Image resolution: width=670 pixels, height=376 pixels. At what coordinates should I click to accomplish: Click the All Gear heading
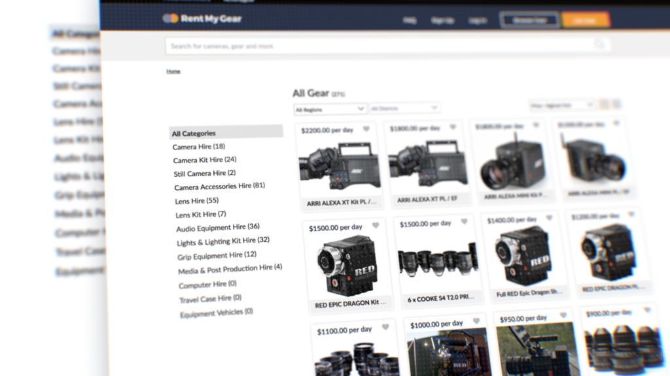pos(311,93)
